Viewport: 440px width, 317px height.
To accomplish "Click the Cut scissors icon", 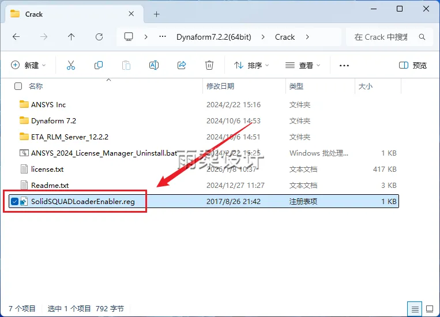I will pos(71,65).
